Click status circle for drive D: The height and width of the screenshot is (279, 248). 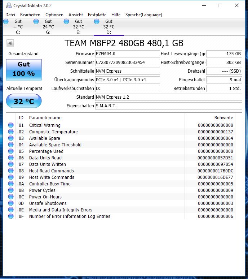[97, 22]
